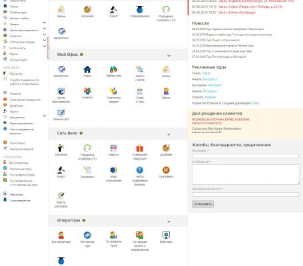Viewport: 303px width, 266px height.
Task: Click the sidebar vertical scrollbar handle
Action: point(48,48)
